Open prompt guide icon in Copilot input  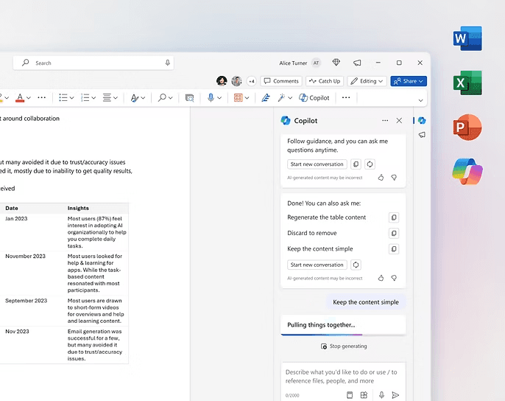350,395
